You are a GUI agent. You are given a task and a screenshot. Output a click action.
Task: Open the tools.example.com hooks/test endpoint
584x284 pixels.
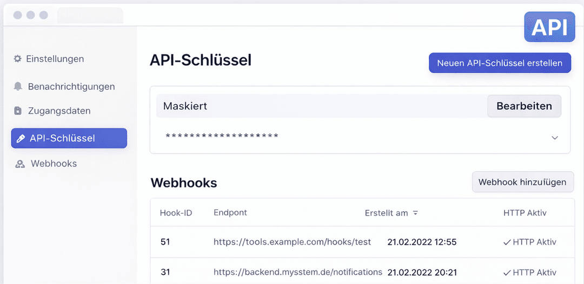[292, 242]
